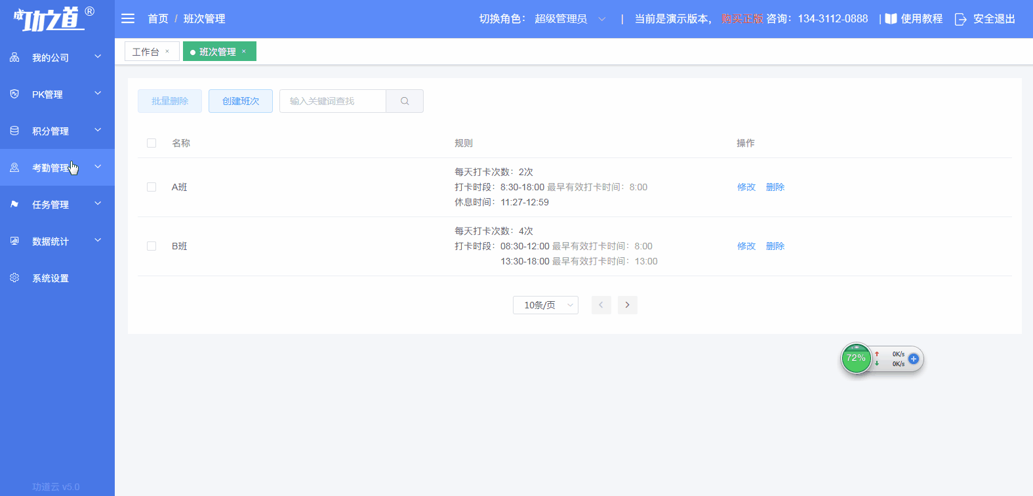Screen dimensions: 1033x496
Task: Click the 任务管理 flag icon
Action: coord(14,205)
